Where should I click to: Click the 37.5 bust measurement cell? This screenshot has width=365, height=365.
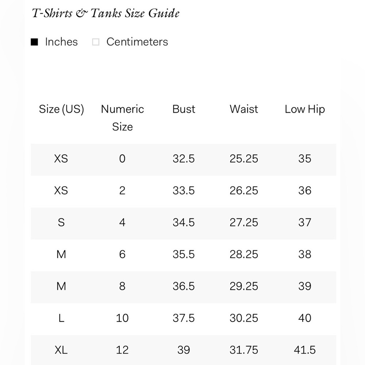tap(184, 318)
